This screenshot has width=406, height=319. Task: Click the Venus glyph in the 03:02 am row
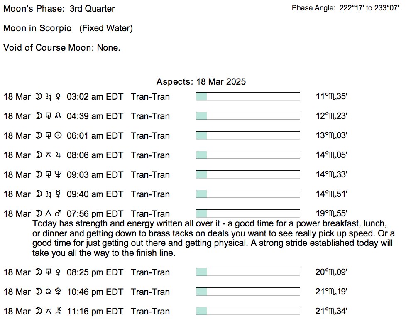(58, 97)
